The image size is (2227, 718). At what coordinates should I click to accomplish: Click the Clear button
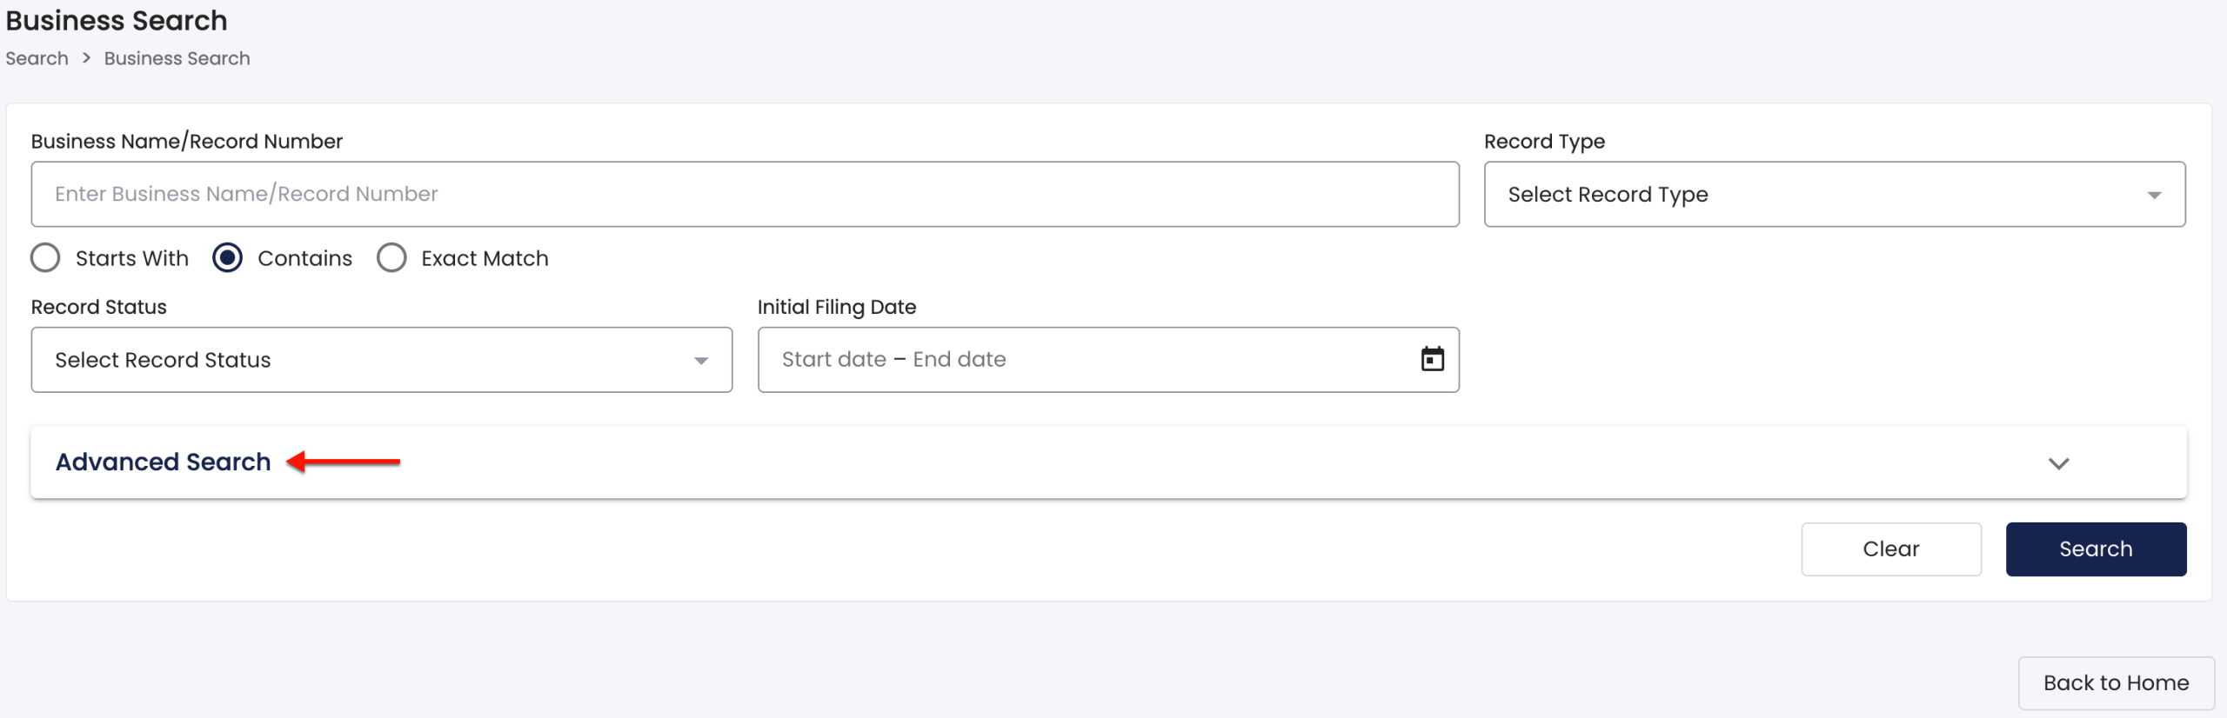1891,549
